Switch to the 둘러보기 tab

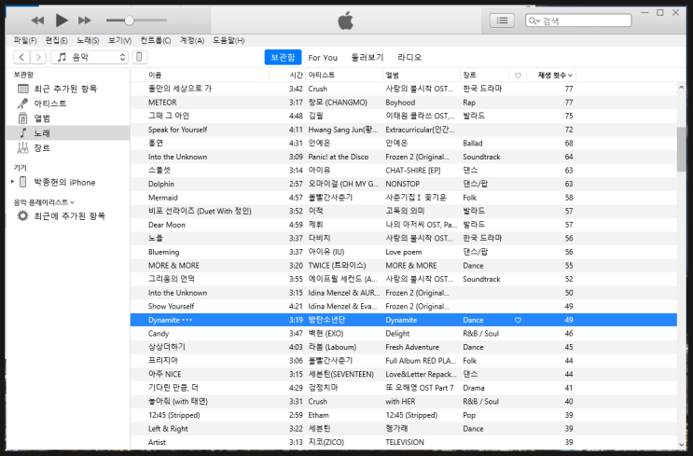367,58
